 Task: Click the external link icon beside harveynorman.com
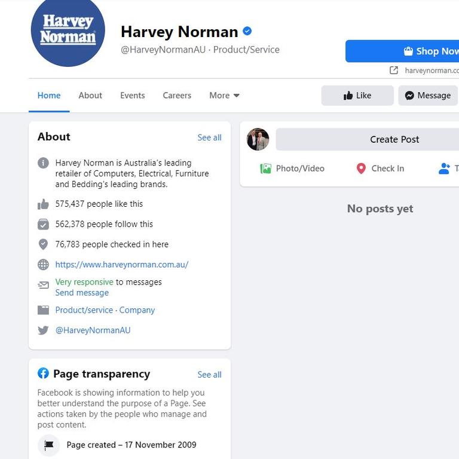point(394,71)
